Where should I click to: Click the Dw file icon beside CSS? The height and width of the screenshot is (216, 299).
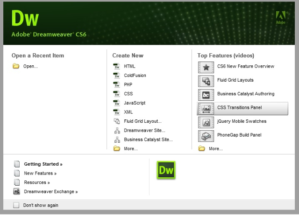coord(116,93)
